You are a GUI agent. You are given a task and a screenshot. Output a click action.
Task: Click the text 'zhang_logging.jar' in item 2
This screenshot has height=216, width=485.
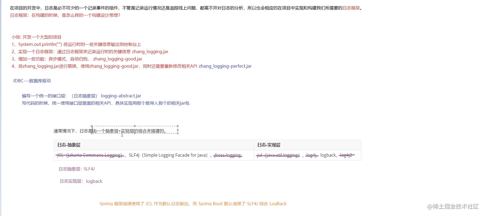tap(150, 52)
